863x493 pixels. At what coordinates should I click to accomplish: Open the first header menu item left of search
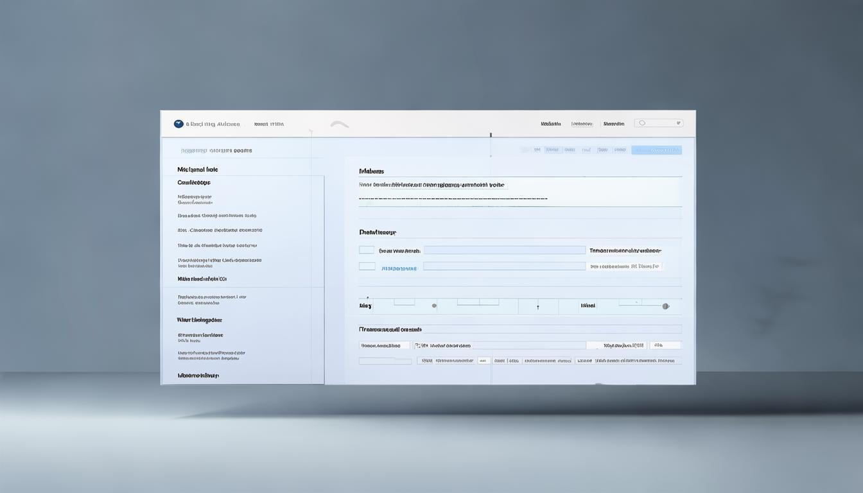coord(550,124)
